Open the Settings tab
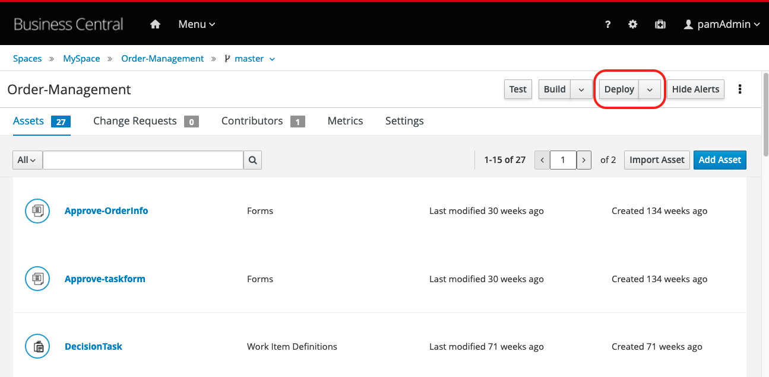This screenshot has height=377, width=769. 404,121
